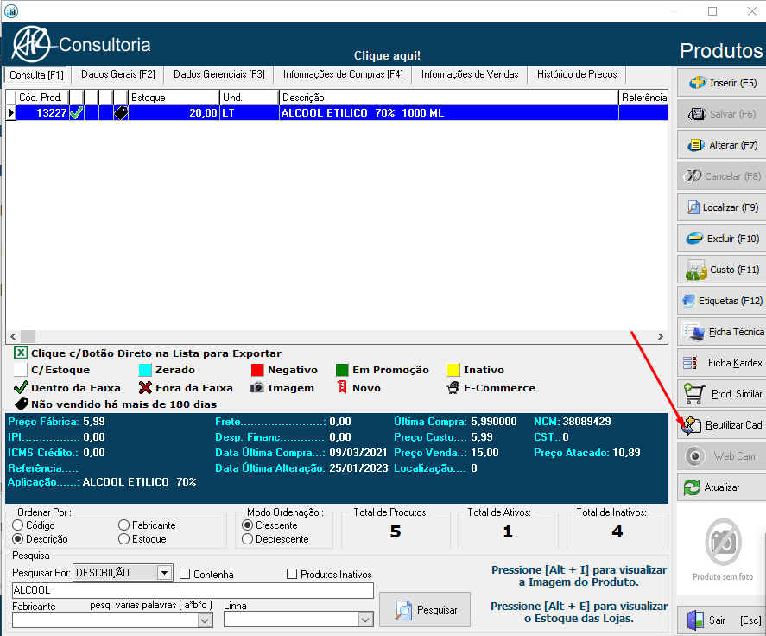Click the Zerado cyan color swatch
766x636 pixels.
[x=145, y=370]
